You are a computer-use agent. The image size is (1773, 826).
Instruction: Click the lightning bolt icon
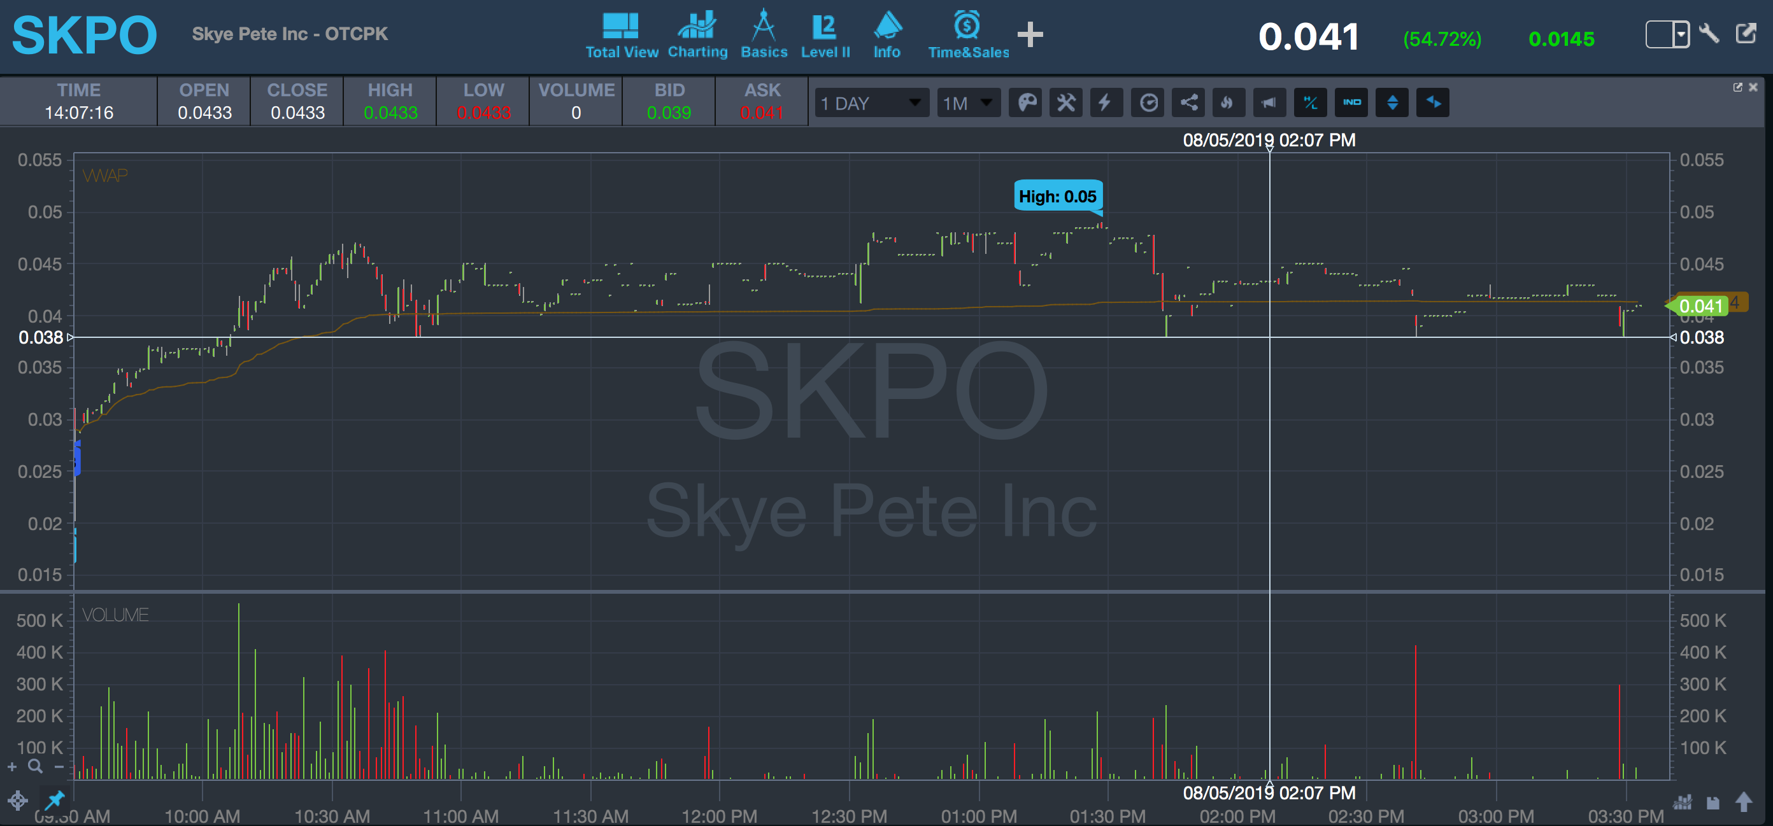[1106, 103]
